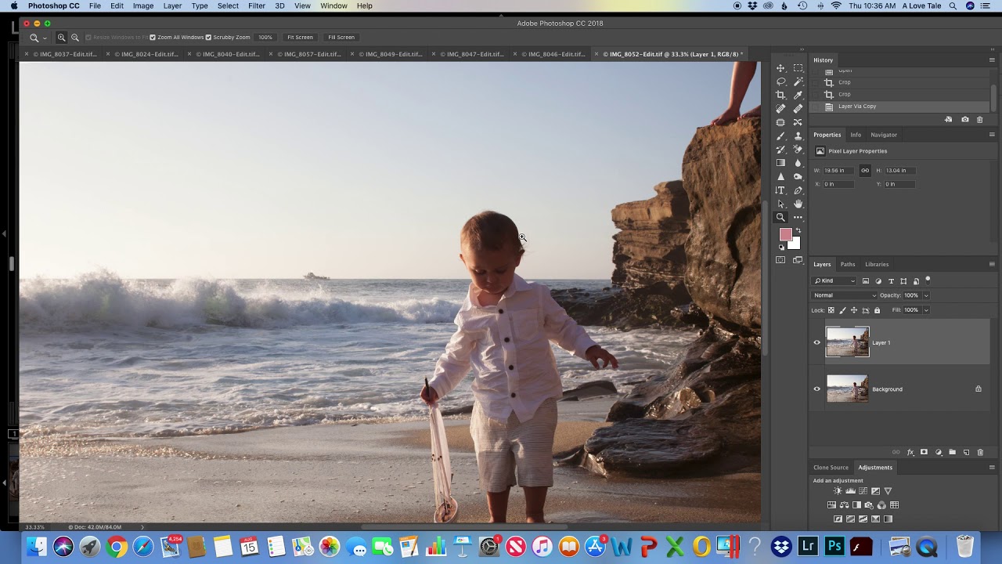The height and width of the screenshot is (564, 1002).
Task: Add a Brightness/Contrast adjustment
Action: pyautogui.click(x=838, y=491)
